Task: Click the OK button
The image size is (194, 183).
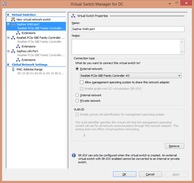Action: click(125, 174)
